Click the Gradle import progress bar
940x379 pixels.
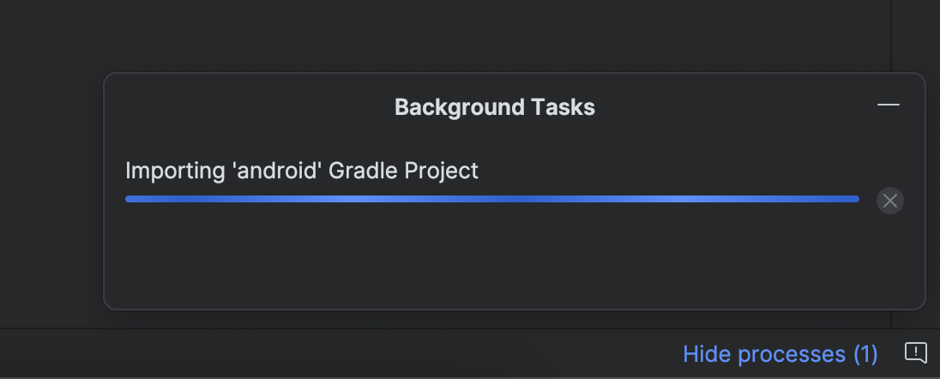(x=492, y=199)
